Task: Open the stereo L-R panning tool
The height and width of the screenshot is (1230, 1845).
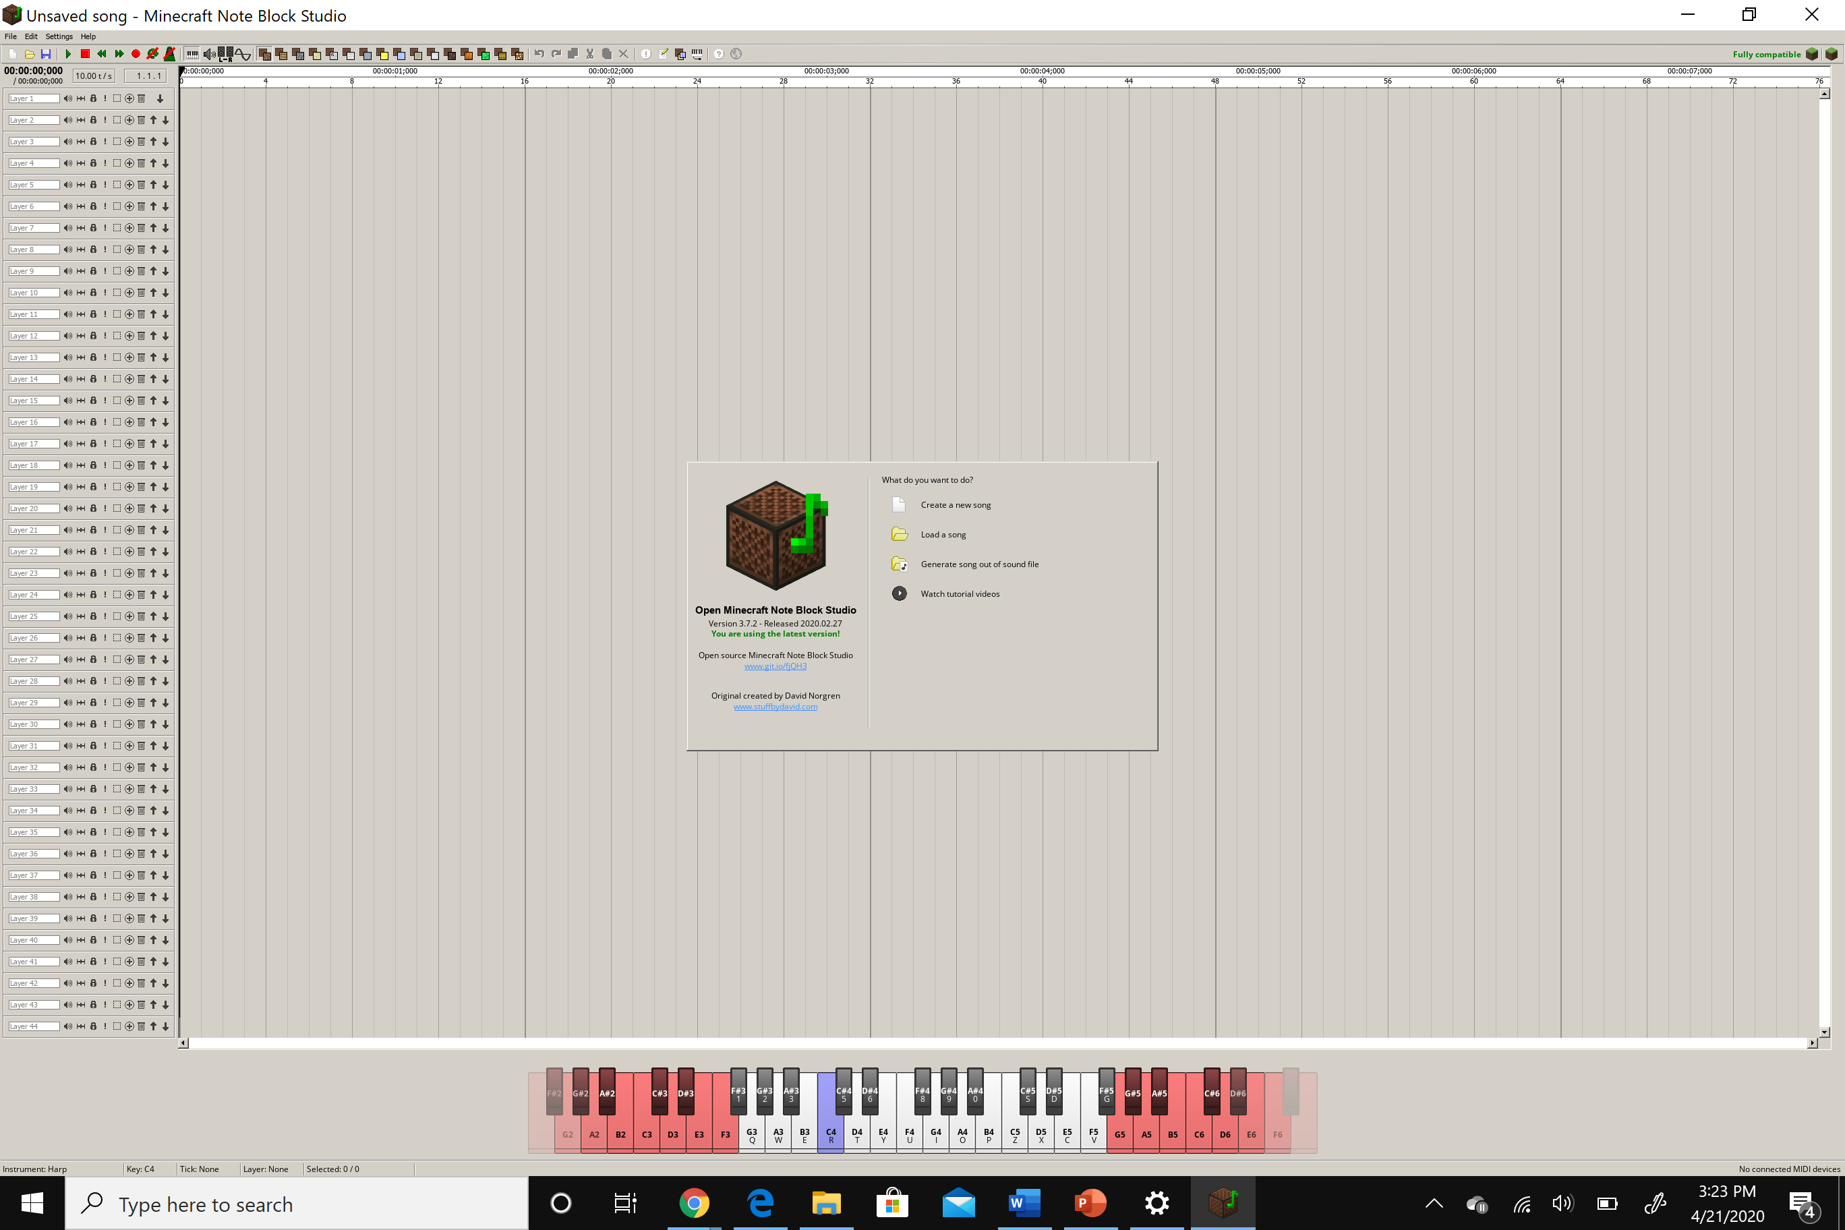Action: point(226,54)
